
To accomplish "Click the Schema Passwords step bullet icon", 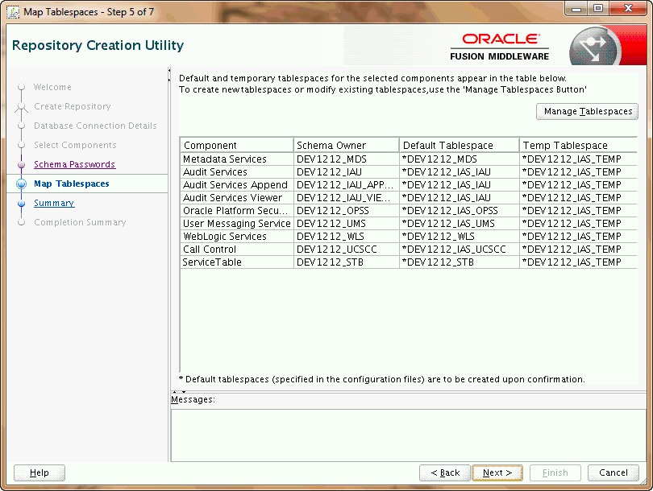I will pyautogui.click(x=22, y=165).
